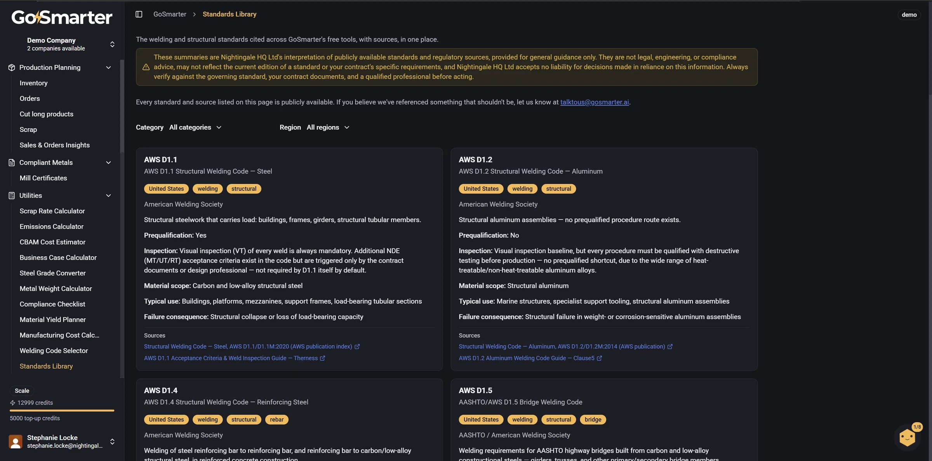Open Welding Code Selector in sidebar
Viewport: 932px width, 461px height.
pos(54,350)
